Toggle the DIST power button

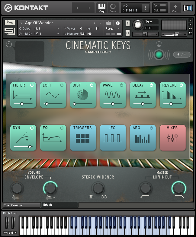(x=92, y=85)
